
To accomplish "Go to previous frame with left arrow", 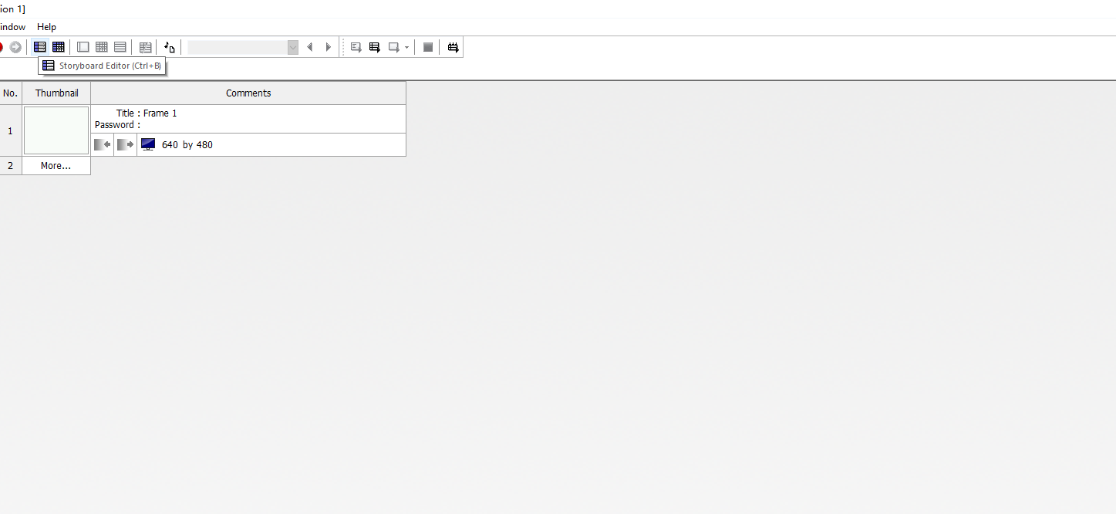I will tap(310, 47).
